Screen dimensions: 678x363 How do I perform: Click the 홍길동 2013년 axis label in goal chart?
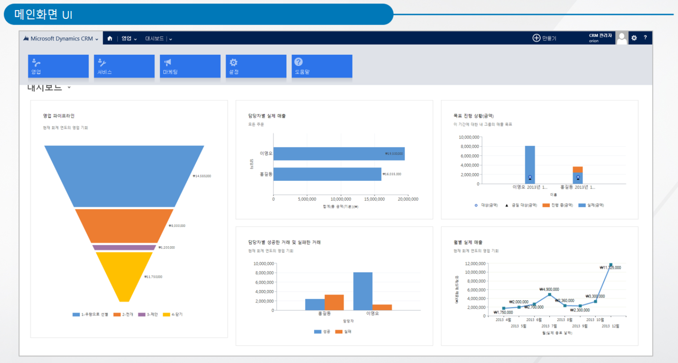[578, 187]
